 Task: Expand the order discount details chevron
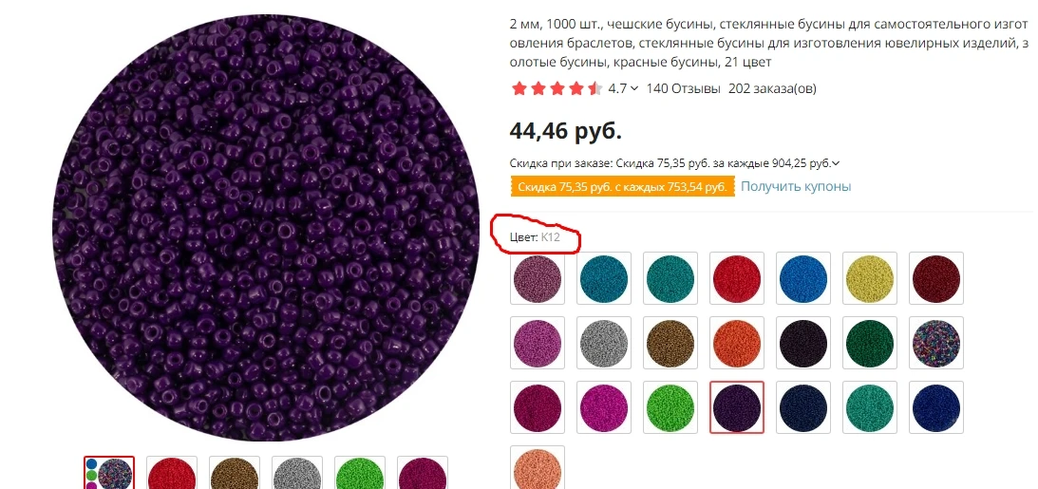click(x=836, y=163)
